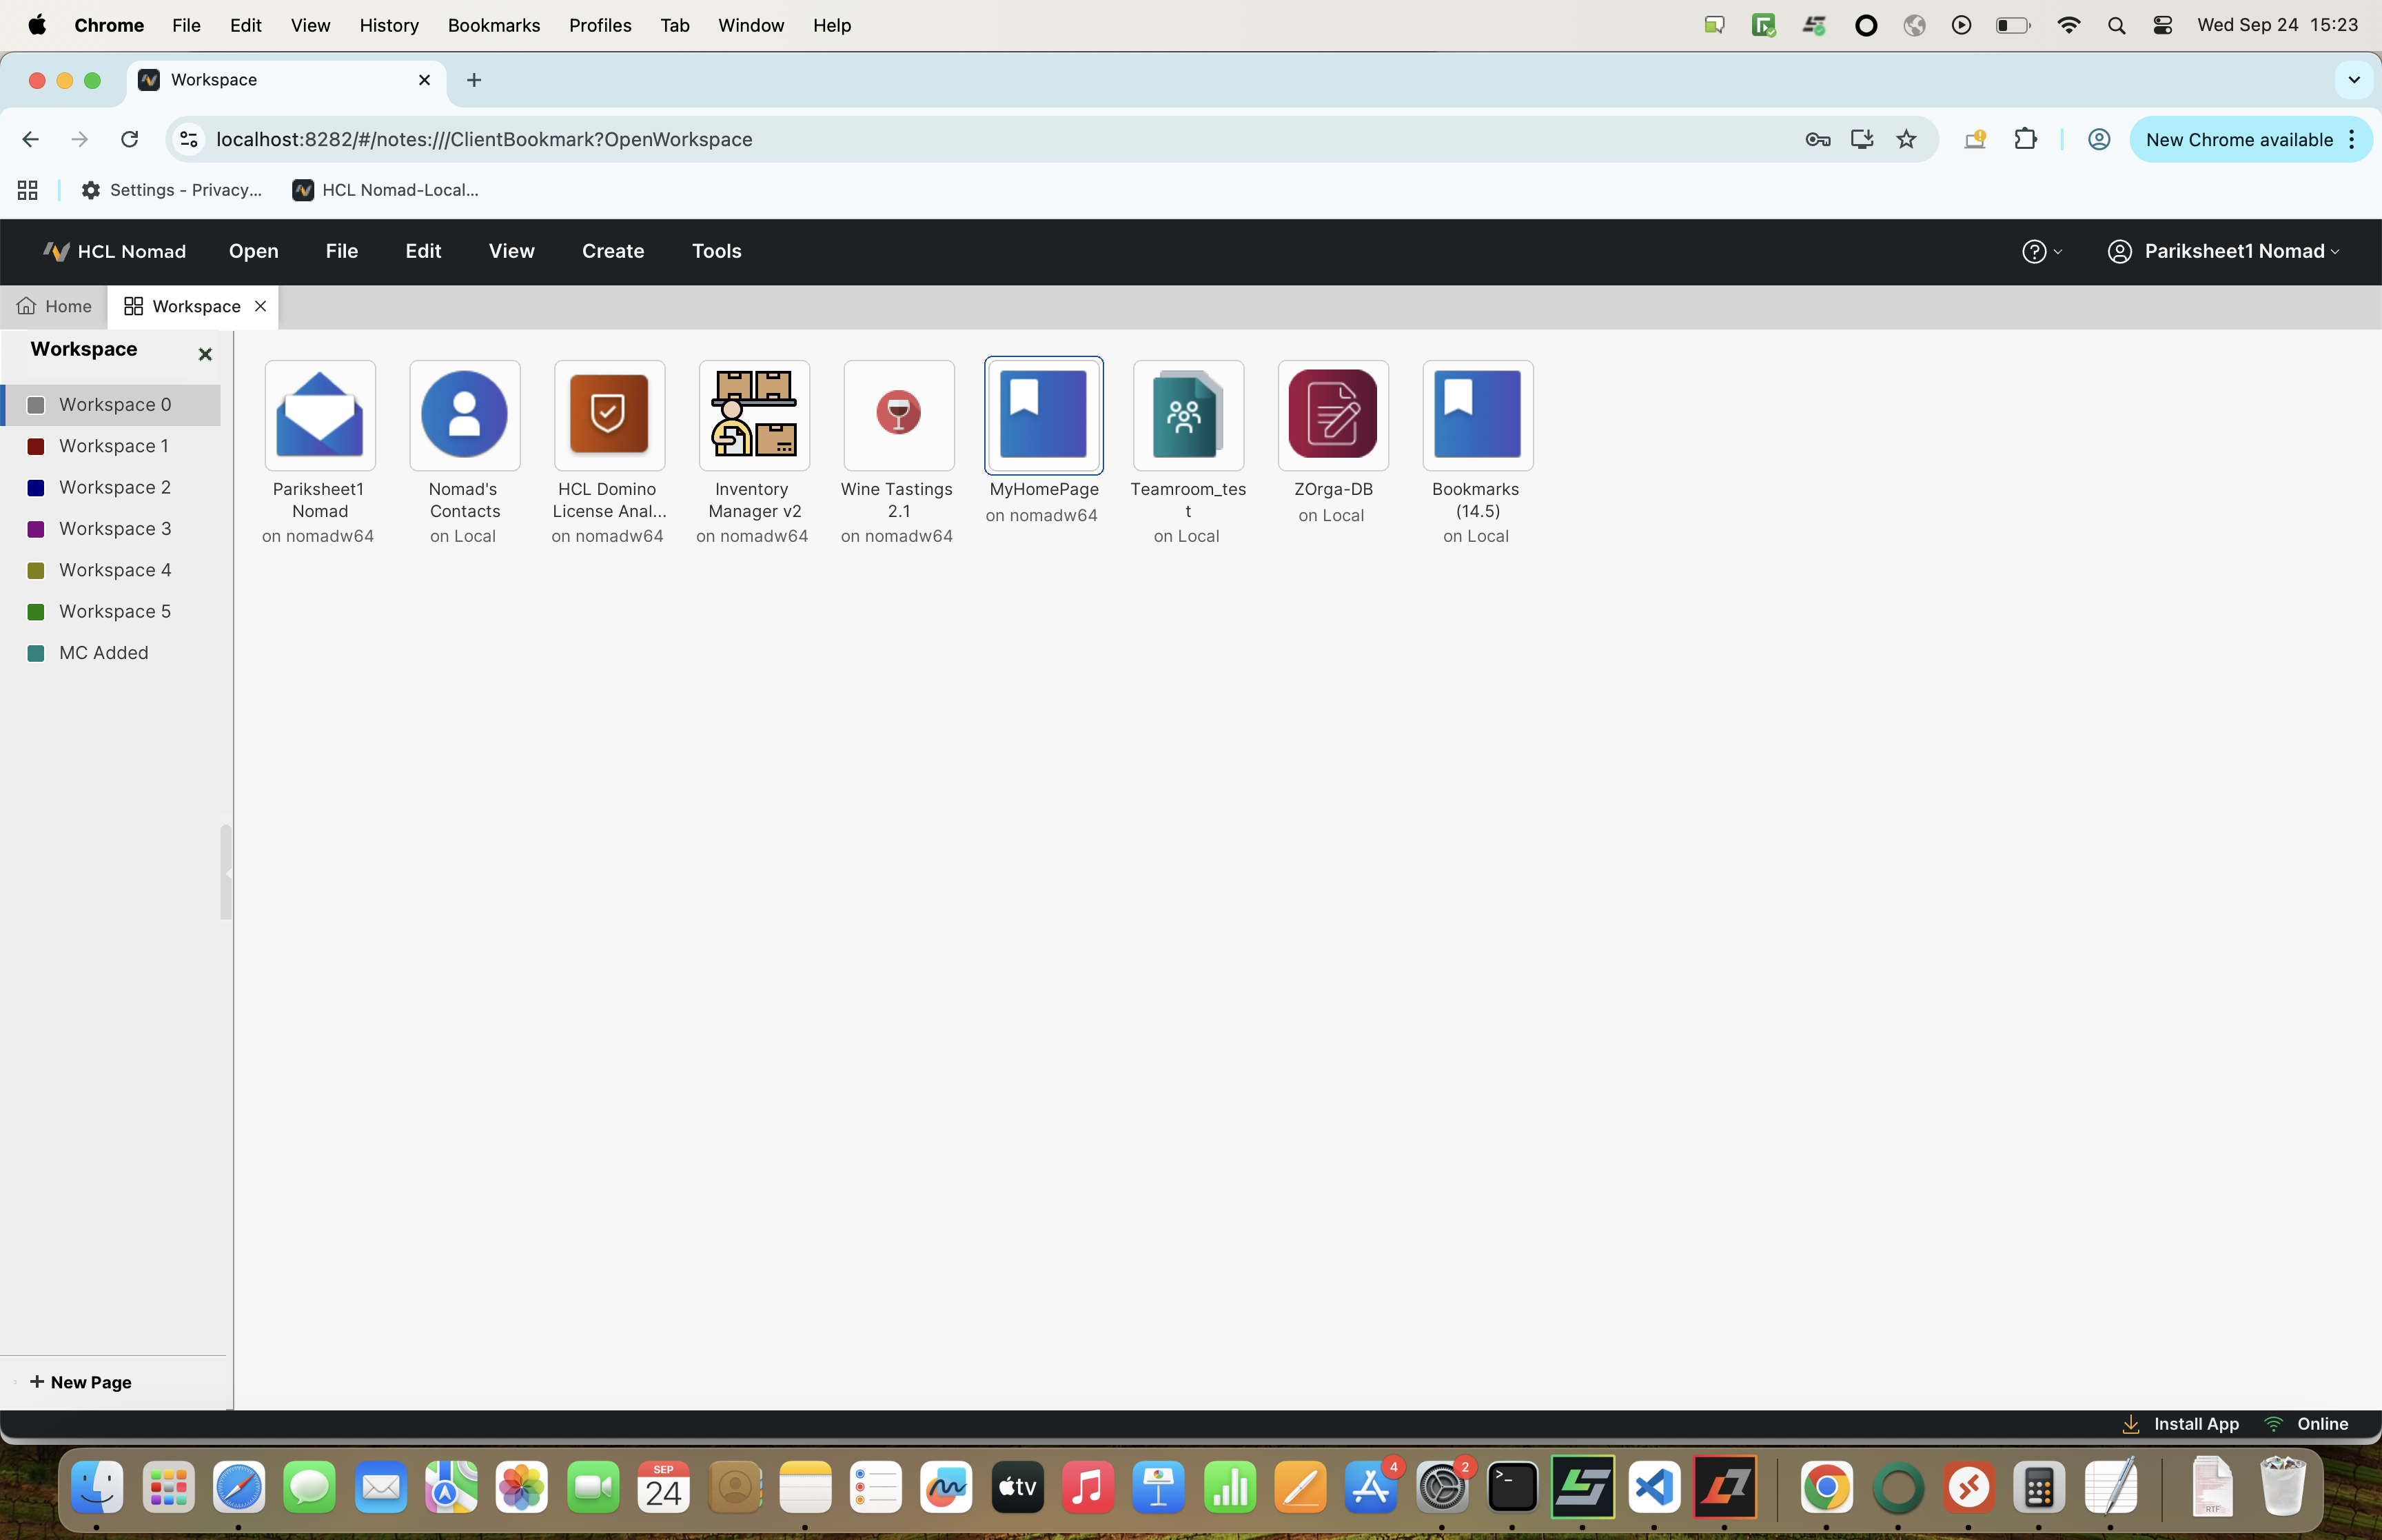2382x1540 pixels.
Task: Collapse the sidebar using the splitter handle
Action: [x=227, y=872]
